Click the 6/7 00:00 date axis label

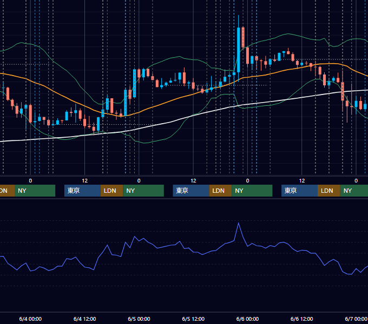pos(356,319)
